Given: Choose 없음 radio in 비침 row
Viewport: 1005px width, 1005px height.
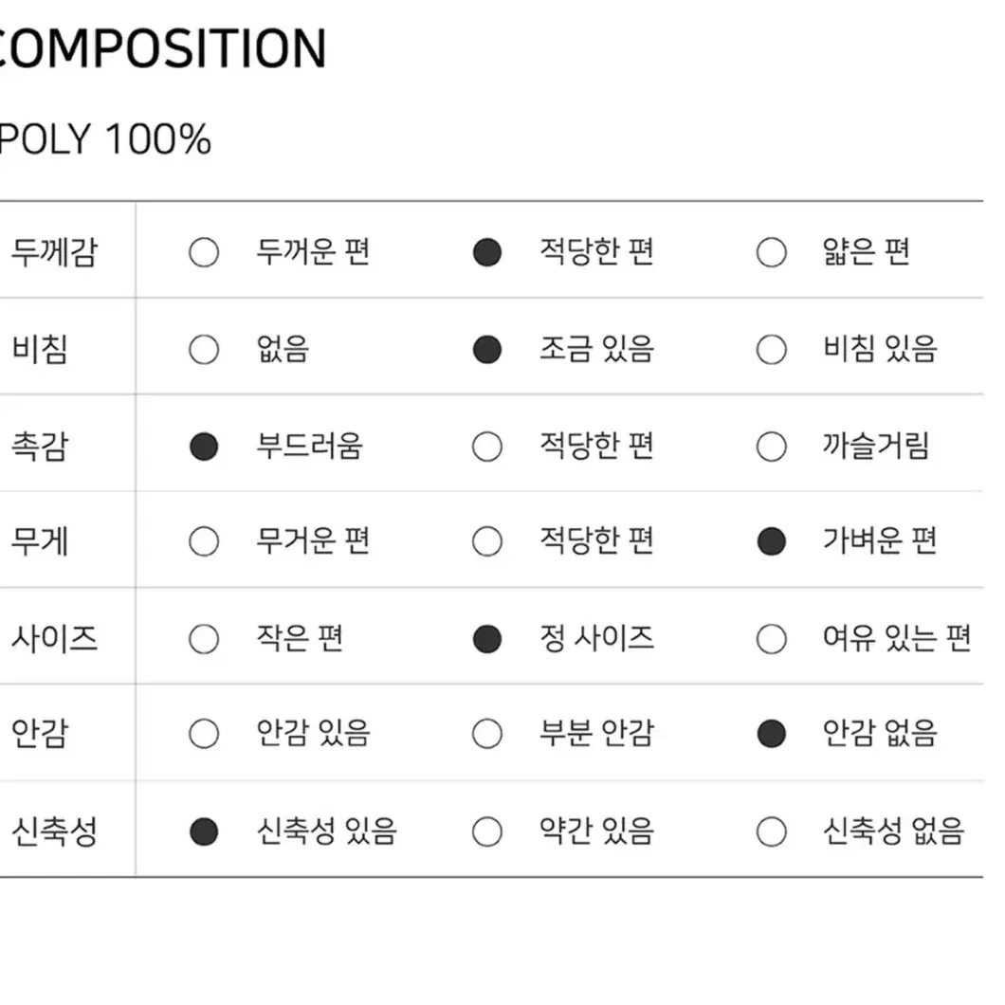Looking at the screenshot, I should (204, 350).
